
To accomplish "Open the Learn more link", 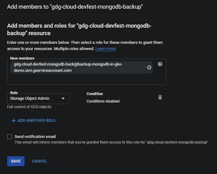I will tap(105, 49).
